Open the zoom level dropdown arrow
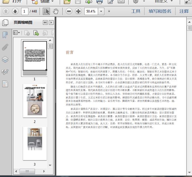 101,11
